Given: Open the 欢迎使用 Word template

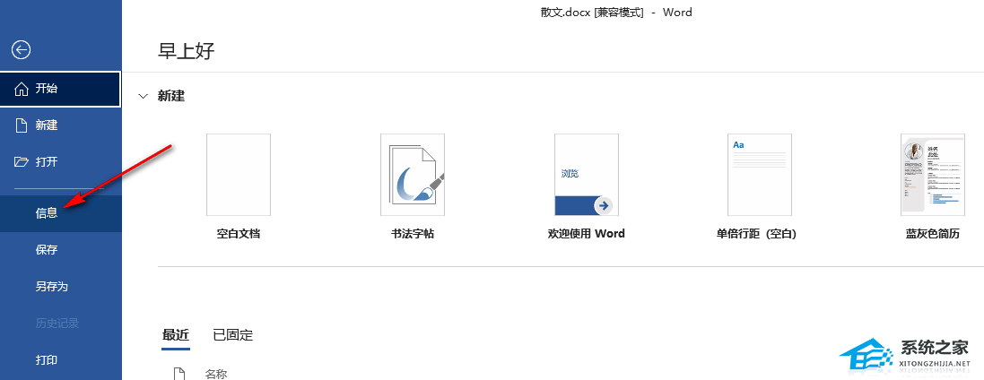Looking at the screenshot, I should pyautogui.click(x=586, y=187).
